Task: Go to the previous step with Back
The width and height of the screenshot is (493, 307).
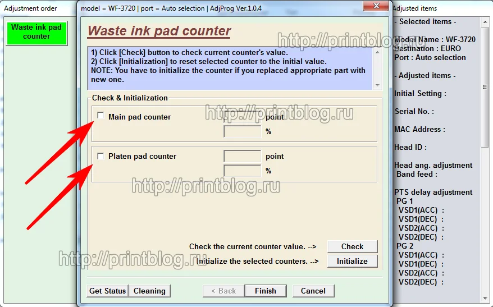Action: (223, 291)
